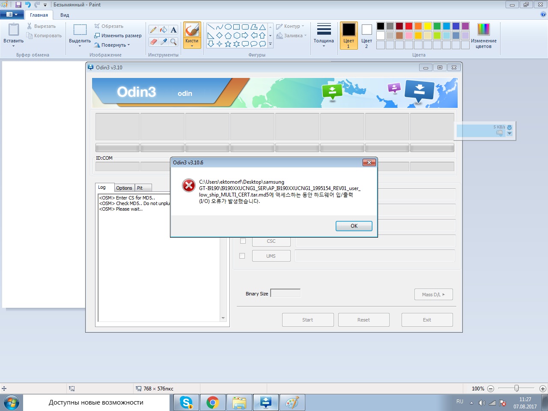Enable the UMS checkbox
The height and width of the screenshot is (411, 548).
[242, 256]
